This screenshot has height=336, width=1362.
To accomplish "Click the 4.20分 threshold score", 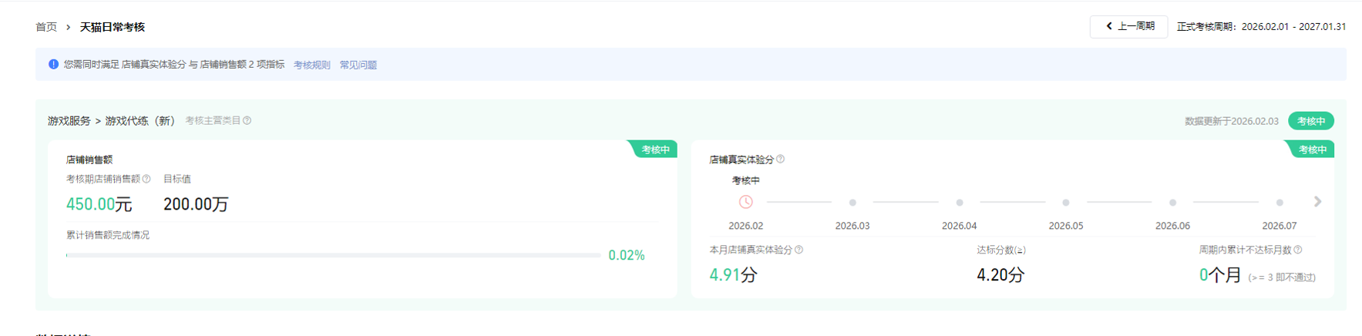I will click(x=1000, y=275).
